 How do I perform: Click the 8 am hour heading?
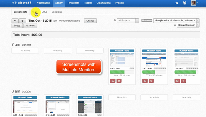tap(16, 91)
